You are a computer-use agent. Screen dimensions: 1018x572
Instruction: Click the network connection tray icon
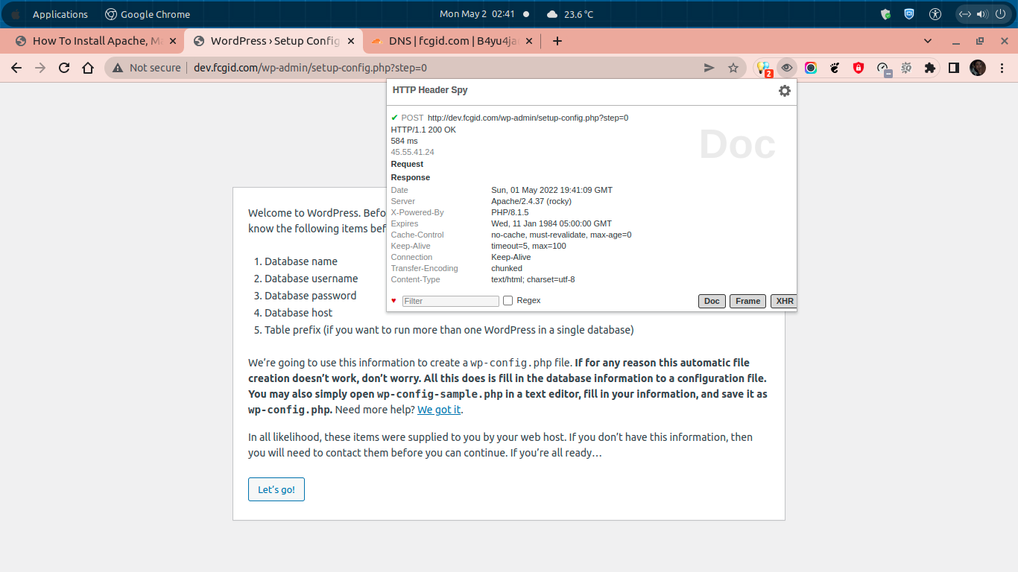click(x=965, y=14)
